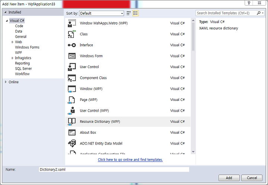
Task: Select the Reporting category
Action: 22,63
